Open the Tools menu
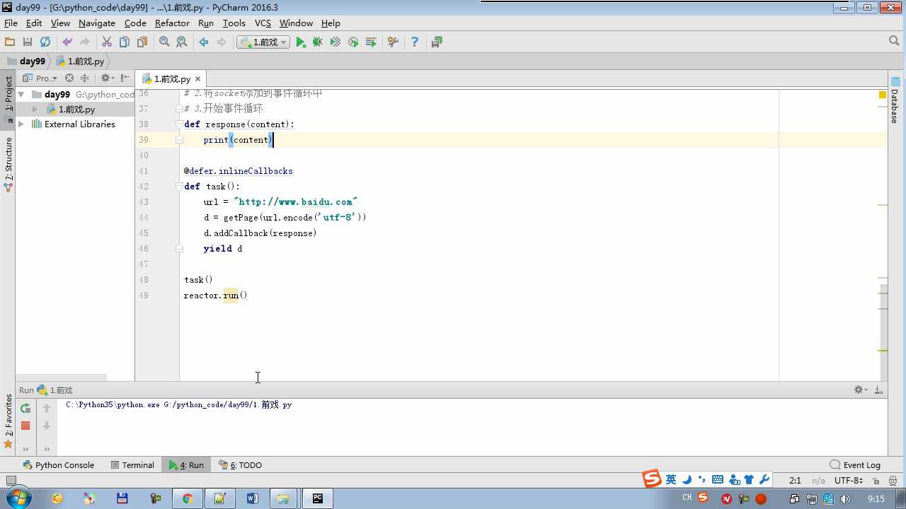The width and height of the screenshot is (906, 509). pos(234,23)
